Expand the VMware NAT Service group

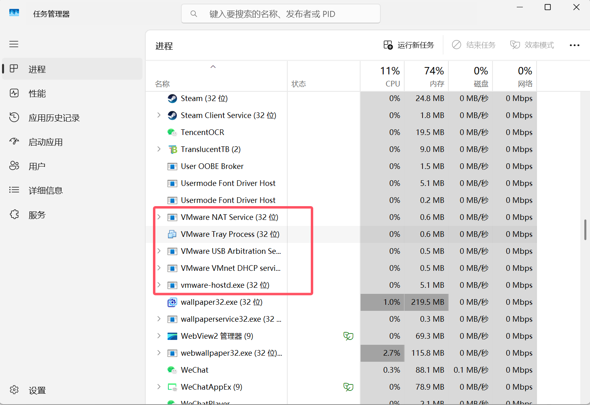[159, 217]
